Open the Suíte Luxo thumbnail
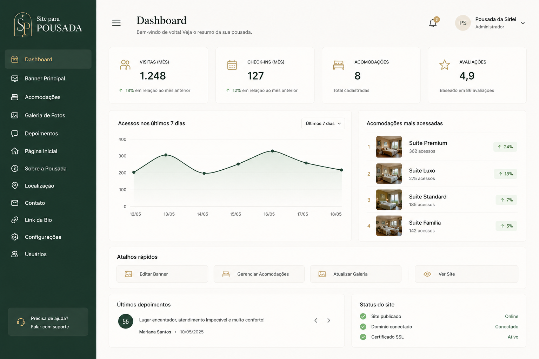The height and width of the screenshot is (359, 539). tap(389, 174)
